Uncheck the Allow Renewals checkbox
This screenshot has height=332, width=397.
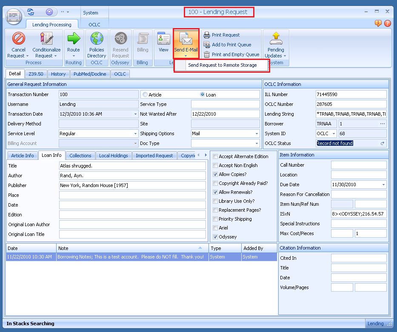tap(215, 192)
